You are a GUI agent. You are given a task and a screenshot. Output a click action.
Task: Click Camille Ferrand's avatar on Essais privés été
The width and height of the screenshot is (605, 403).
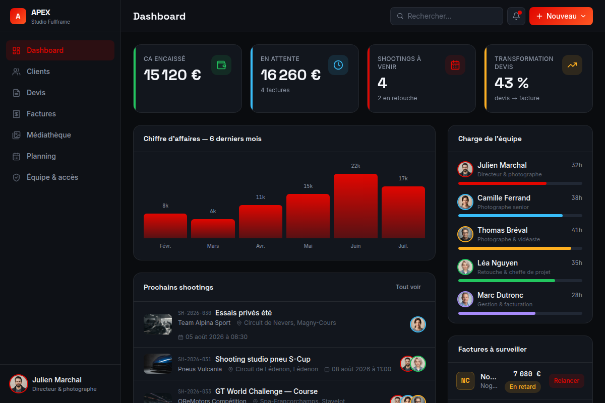point(418,324)
